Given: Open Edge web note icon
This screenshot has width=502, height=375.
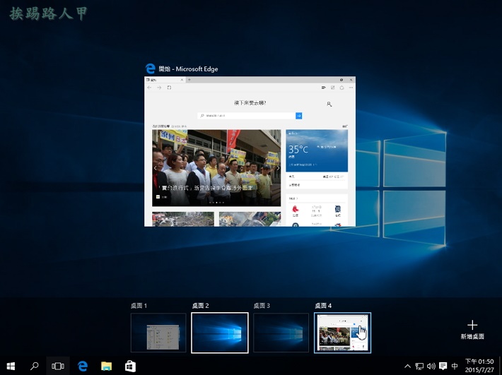Looking at the screenshot, I should (x=332, y=88).
